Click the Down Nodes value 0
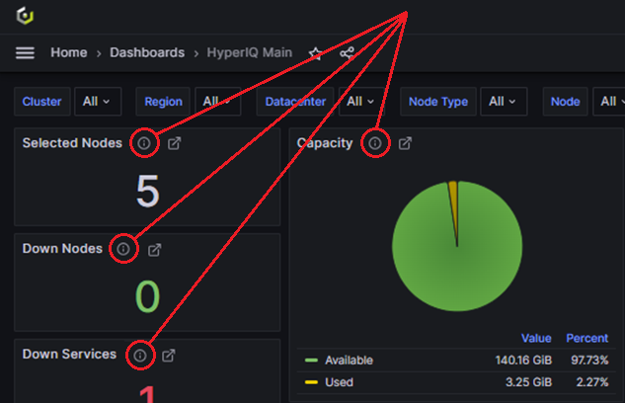 [x=147, y=296]
